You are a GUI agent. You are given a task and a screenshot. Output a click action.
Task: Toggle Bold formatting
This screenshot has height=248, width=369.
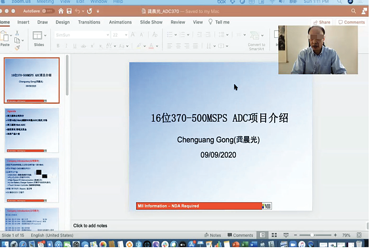point(58,46)
